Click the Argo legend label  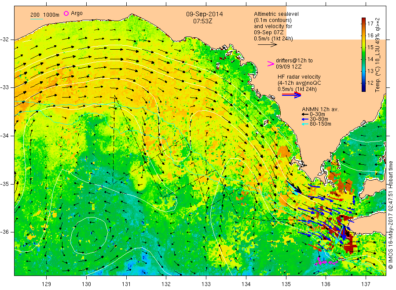click(x=77, y=13)
